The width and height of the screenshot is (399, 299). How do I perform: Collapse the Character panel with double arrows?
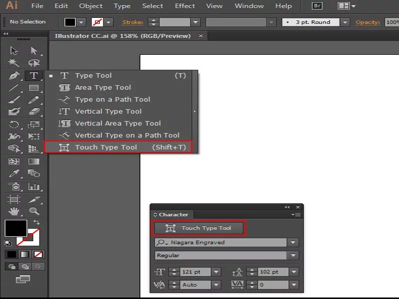[287, 207]
